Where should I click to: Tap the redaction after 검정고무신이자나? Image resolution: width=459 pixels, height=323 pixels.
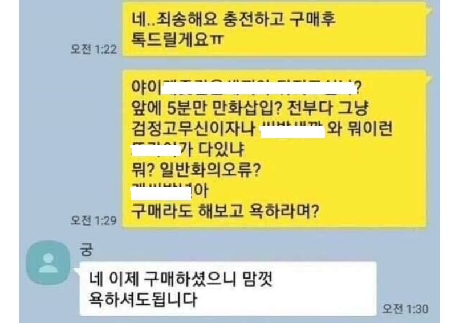coord(293,132)
